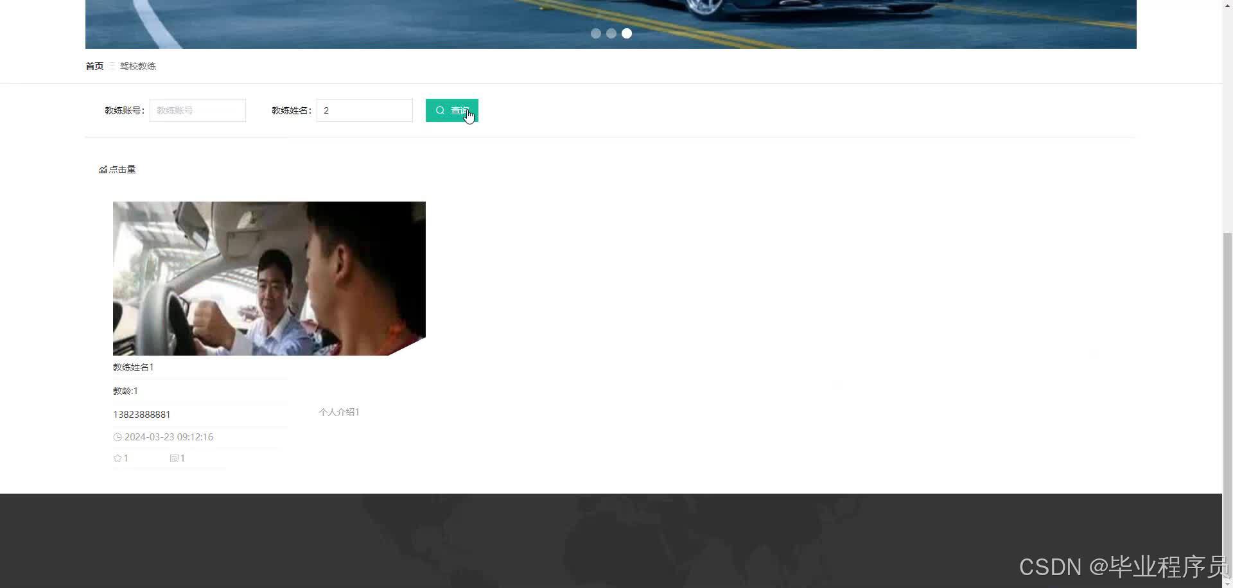1233x588 pixels.
Task: Select the first carousel dot
Action: (x=596, y=33)
